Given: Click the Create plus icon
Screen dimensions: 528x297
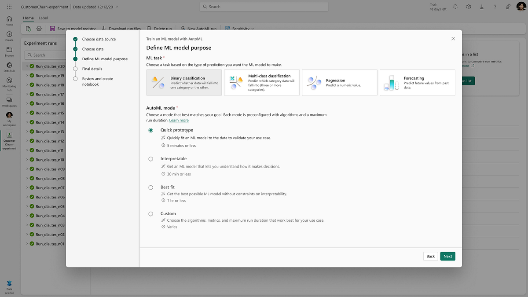Looking at the screenshot, I should (9, 35).
